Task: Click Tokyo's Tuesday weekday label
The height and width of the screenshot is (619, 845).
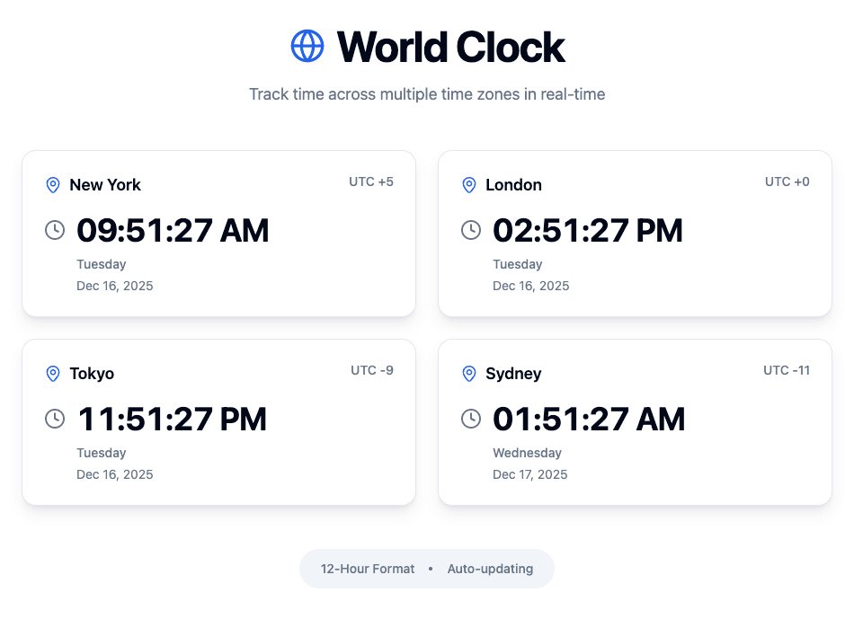Action: click(x=102, y=453)
